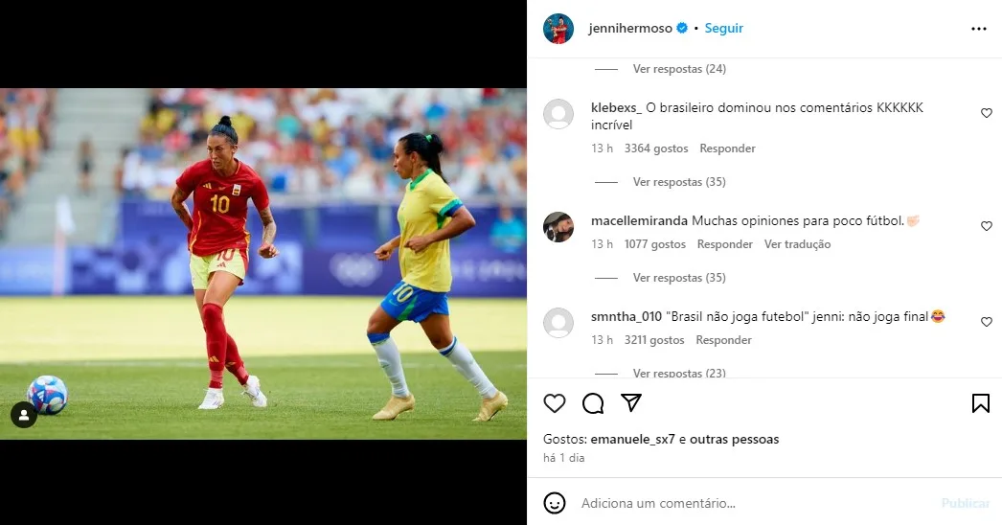Viewport: 1002px width, 525px height.
Task: Share post via paper plane icon
Action: (x=631, y=402)
